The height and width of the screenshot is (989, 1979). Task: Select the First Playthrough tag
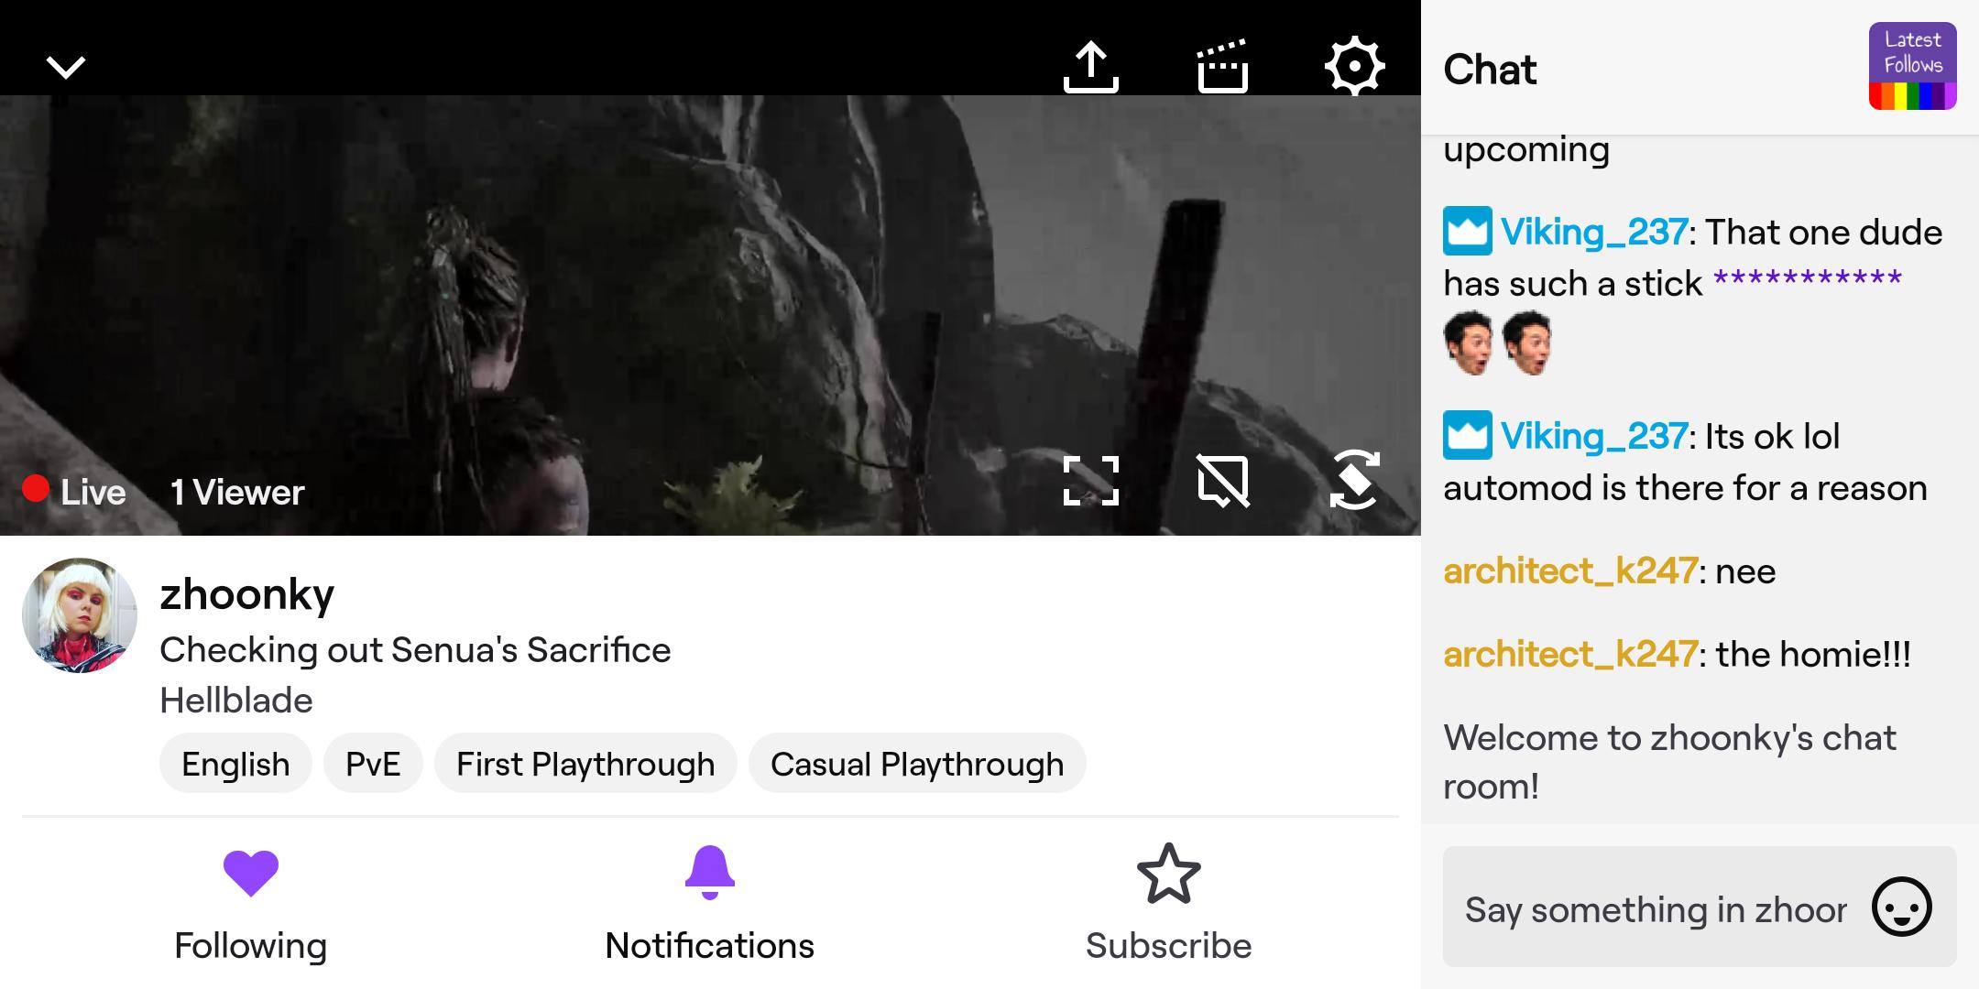pos(585,764)
